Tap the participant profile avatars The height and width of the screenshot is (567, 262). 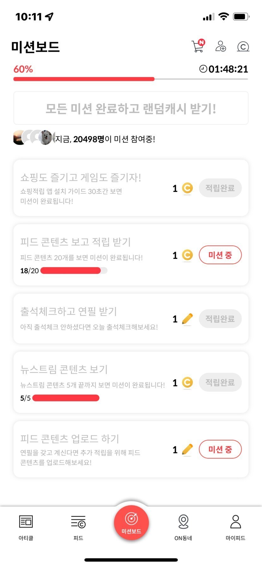(34, 138)
